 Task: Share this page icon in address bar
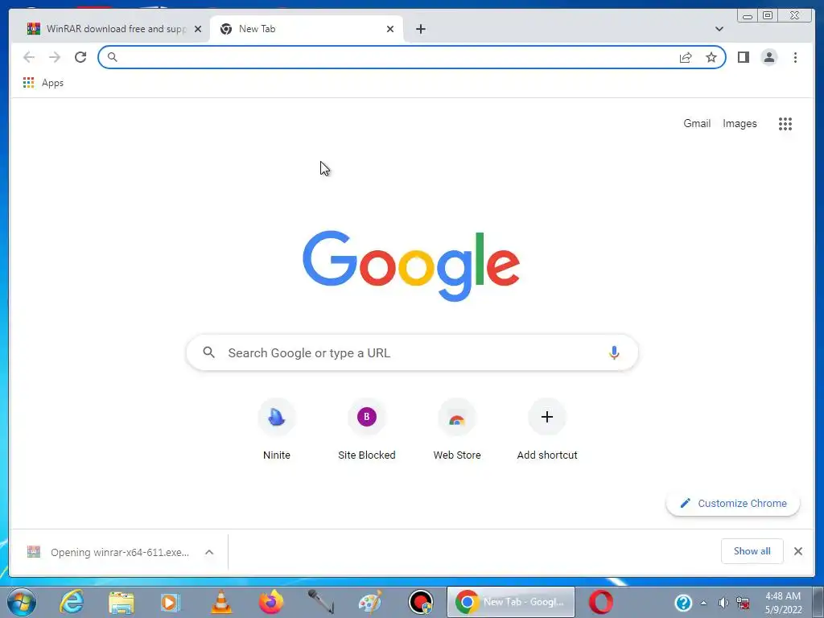tap(686, 57)
